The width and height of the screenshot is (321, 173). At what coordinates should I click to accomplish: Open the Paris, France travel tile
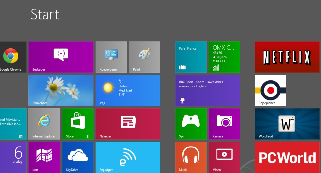[191, 57]
